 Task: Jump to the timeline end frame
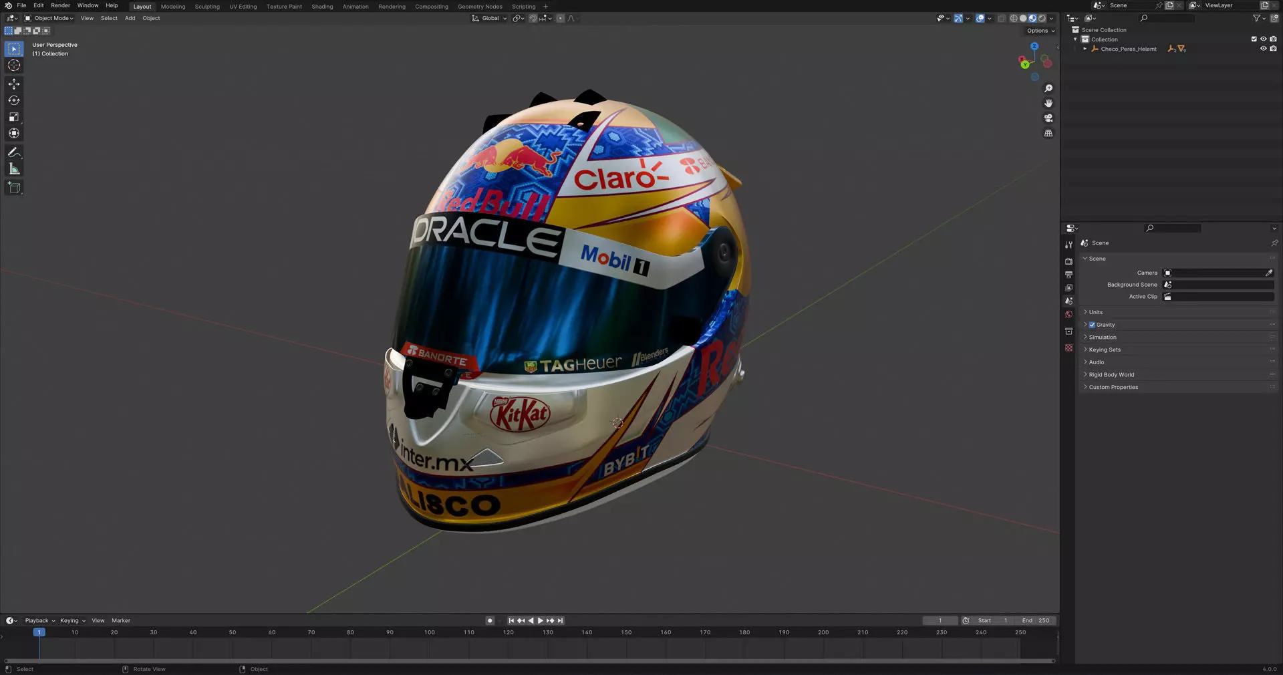coord(561,621)
